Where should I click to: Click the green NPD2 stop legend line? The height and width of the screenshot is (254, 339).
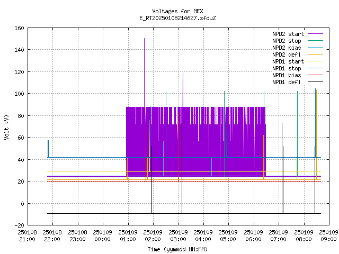316,41
